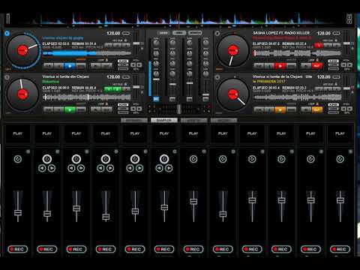The height and width of the screenshot is (270, 360).
Task: Arm the REC button on sampler slot 6
Action: click(x=164, y=249)
